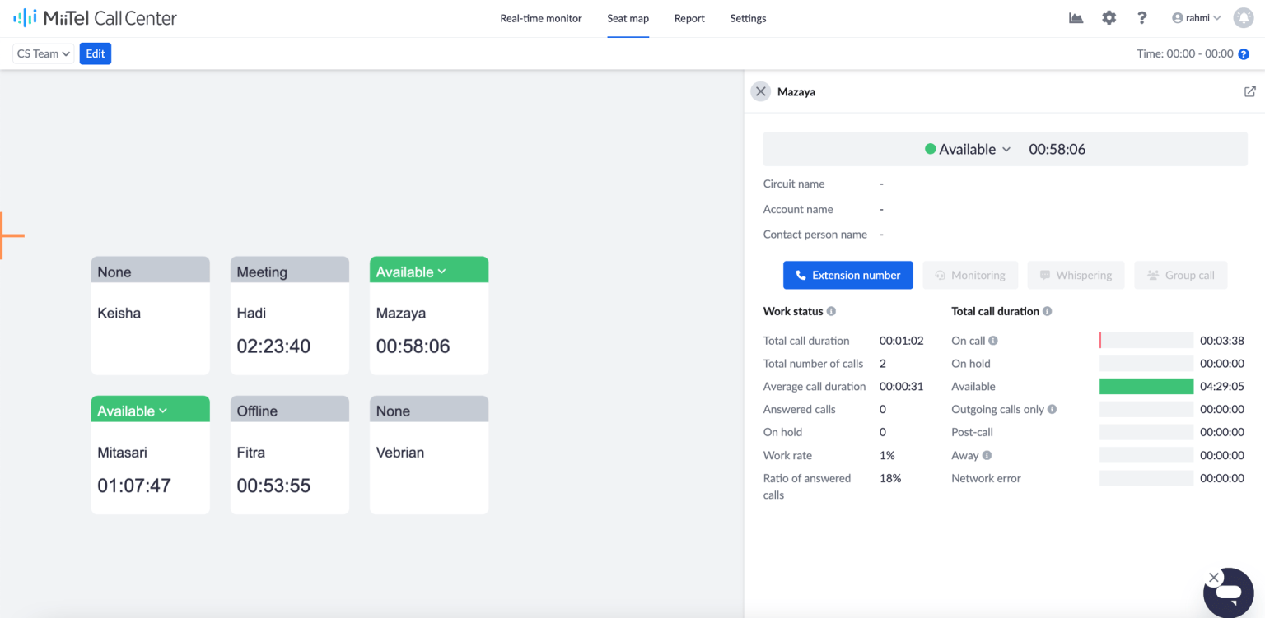Click the On call duration bar
1265x618 pixels.
pos(1146,341)
